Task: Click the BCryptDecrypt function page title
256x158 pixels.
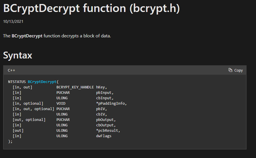Action: pos(91,9)
